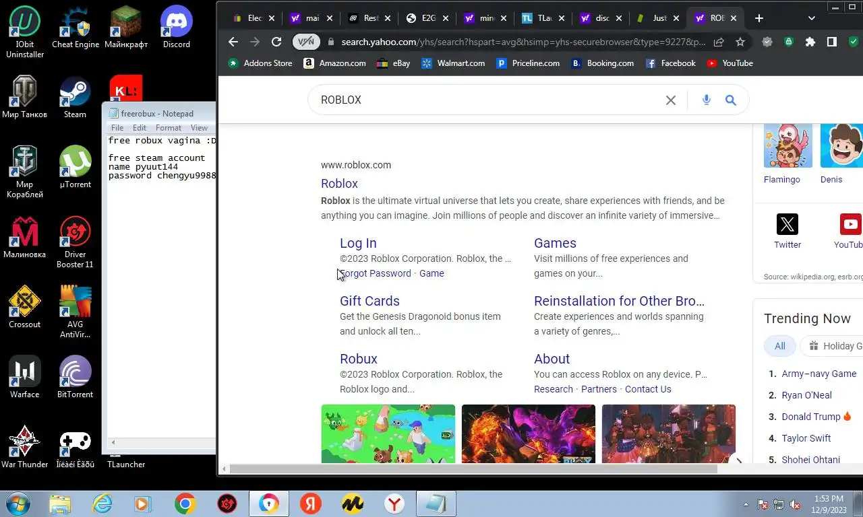Viewport: 863px width, 517px height.
Task: Switch to the TLauncher browser tab
Action: pos(544,18)
